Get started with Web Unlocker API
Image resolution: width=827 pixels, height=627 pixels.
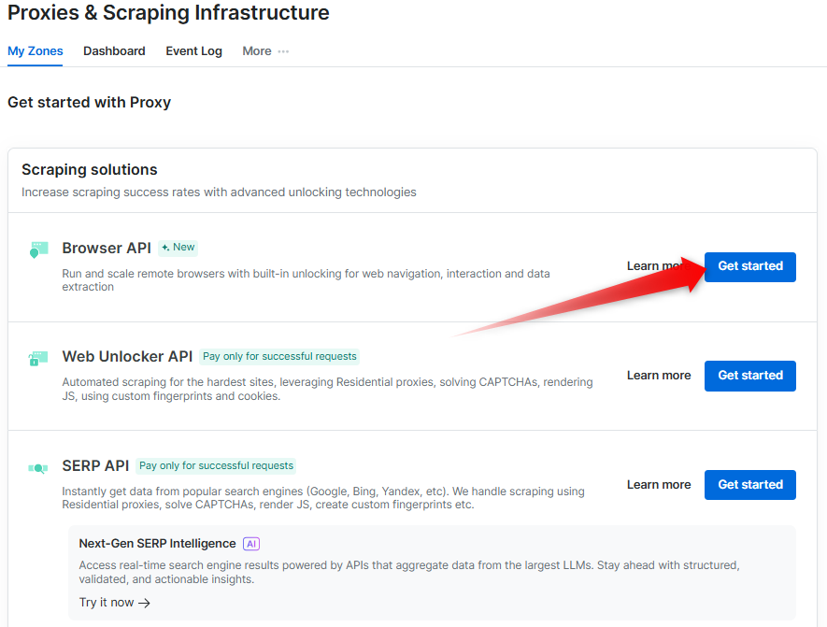(750, 376)
